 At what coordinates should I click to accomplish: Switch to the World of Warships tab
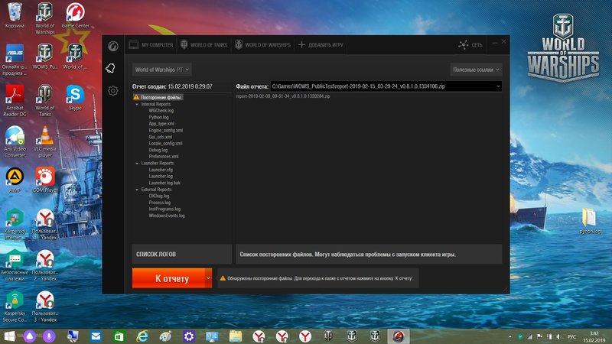click(x=262, y=45)
